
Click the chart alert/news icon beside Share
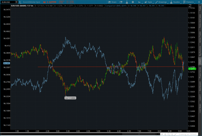point(121,2)
